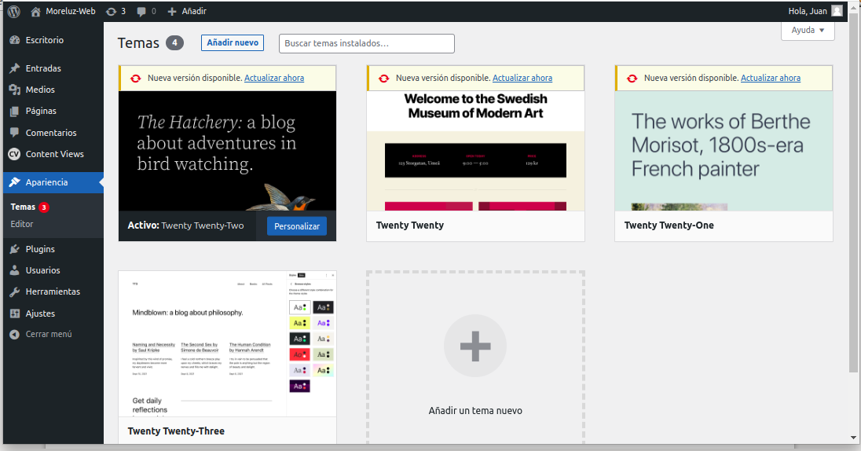This screenshot has height=451, width=861.
Task: Expand the Ayuda help dropdown
Action: point(808,30)
